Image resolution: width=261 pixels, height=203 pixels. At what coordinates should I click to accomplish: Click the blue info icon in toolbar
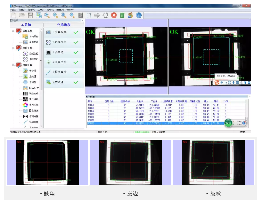coord(138,15)
